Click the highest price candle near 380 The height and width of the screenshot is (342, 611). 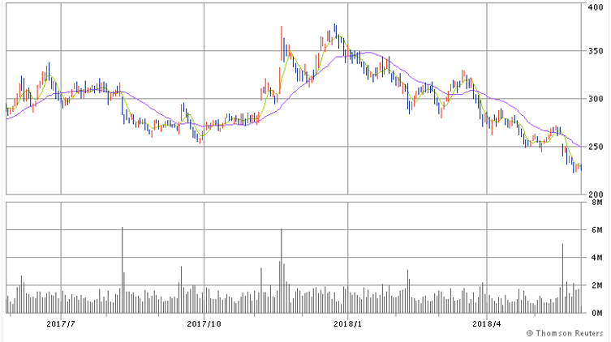tap(334, 32)
